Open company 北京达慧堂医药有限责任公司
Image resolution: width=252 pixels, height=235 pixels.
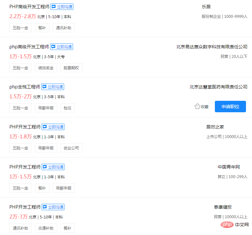218,87
